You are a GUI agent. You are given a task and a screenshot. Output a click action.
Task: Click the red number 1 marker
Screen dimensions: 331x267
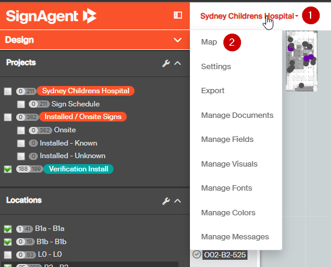(x=311, y=16)
